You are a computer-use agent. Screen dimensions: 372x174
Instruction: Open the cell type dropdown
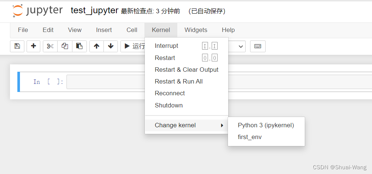237,46
